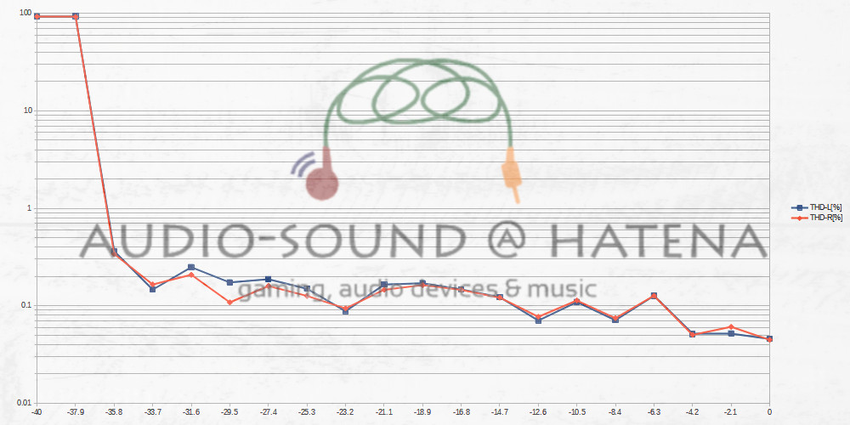Click the x-axis label -12.6

(x=538, y=412)
